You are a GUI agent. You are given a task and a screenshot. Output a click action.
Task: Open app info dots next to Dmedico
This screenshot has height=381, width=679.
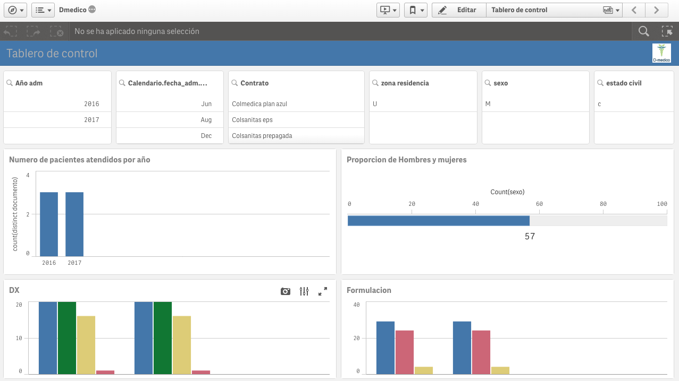pyautogui.click(x=92, y=10)
